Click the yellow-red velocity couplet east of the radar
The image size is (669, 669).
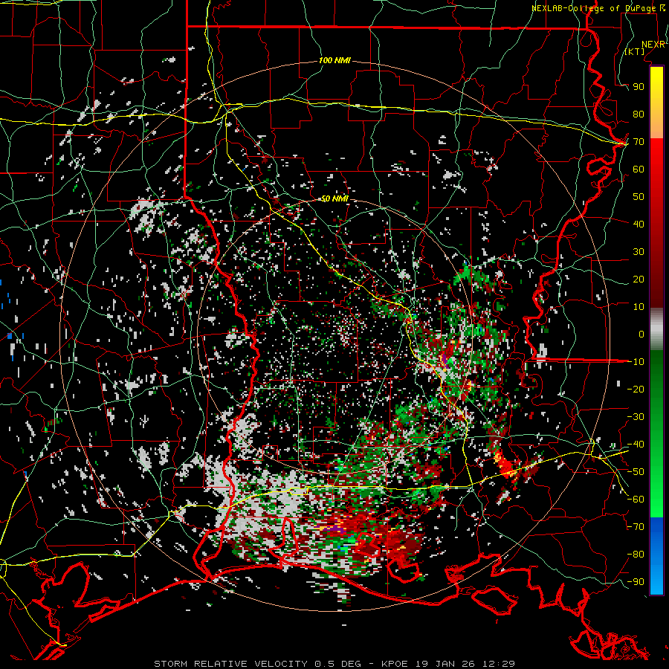[x=506, y=465]
